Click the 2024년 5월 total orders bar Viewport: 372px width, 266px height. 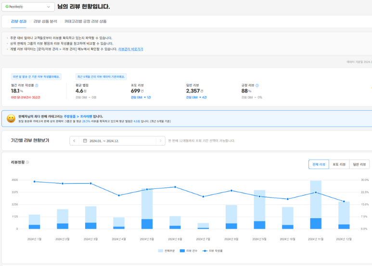coord(147,204)
